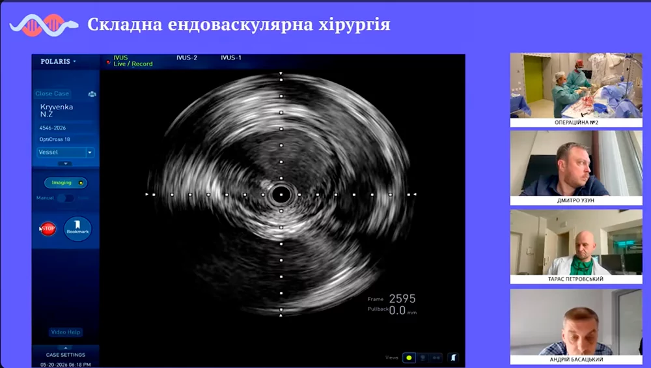Image resolution: width=651 pixels, height=368 pixels.
Task: Open CASE SETTINGS
Action: [66, 355]
